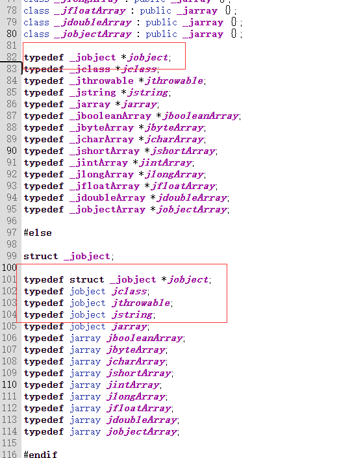Image resolution: width=339 pixels, height=458 pixels.
Task: Click 'jintArray' on line 91
Action: click(165, 162)
